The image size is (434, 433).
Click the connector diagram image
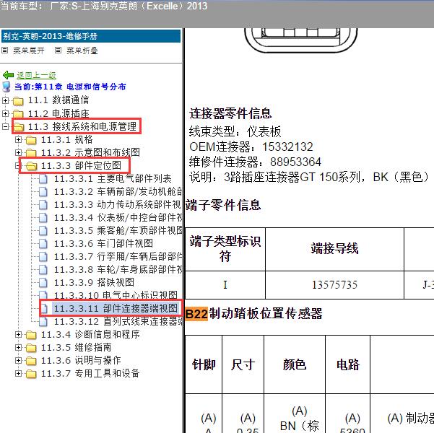[301, 40]
